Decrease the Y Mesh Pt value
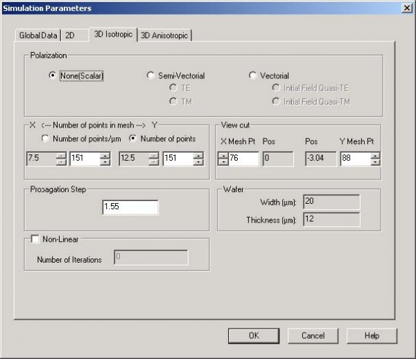This screenshot has width=416, height=359. click(x=375, y=161)
